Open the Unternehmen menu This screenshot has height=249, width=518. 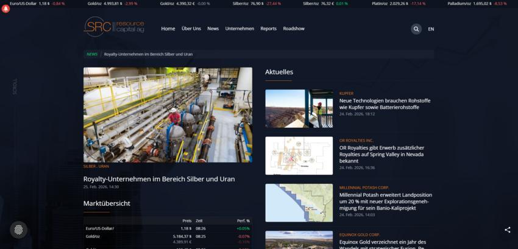pos(240,29)
